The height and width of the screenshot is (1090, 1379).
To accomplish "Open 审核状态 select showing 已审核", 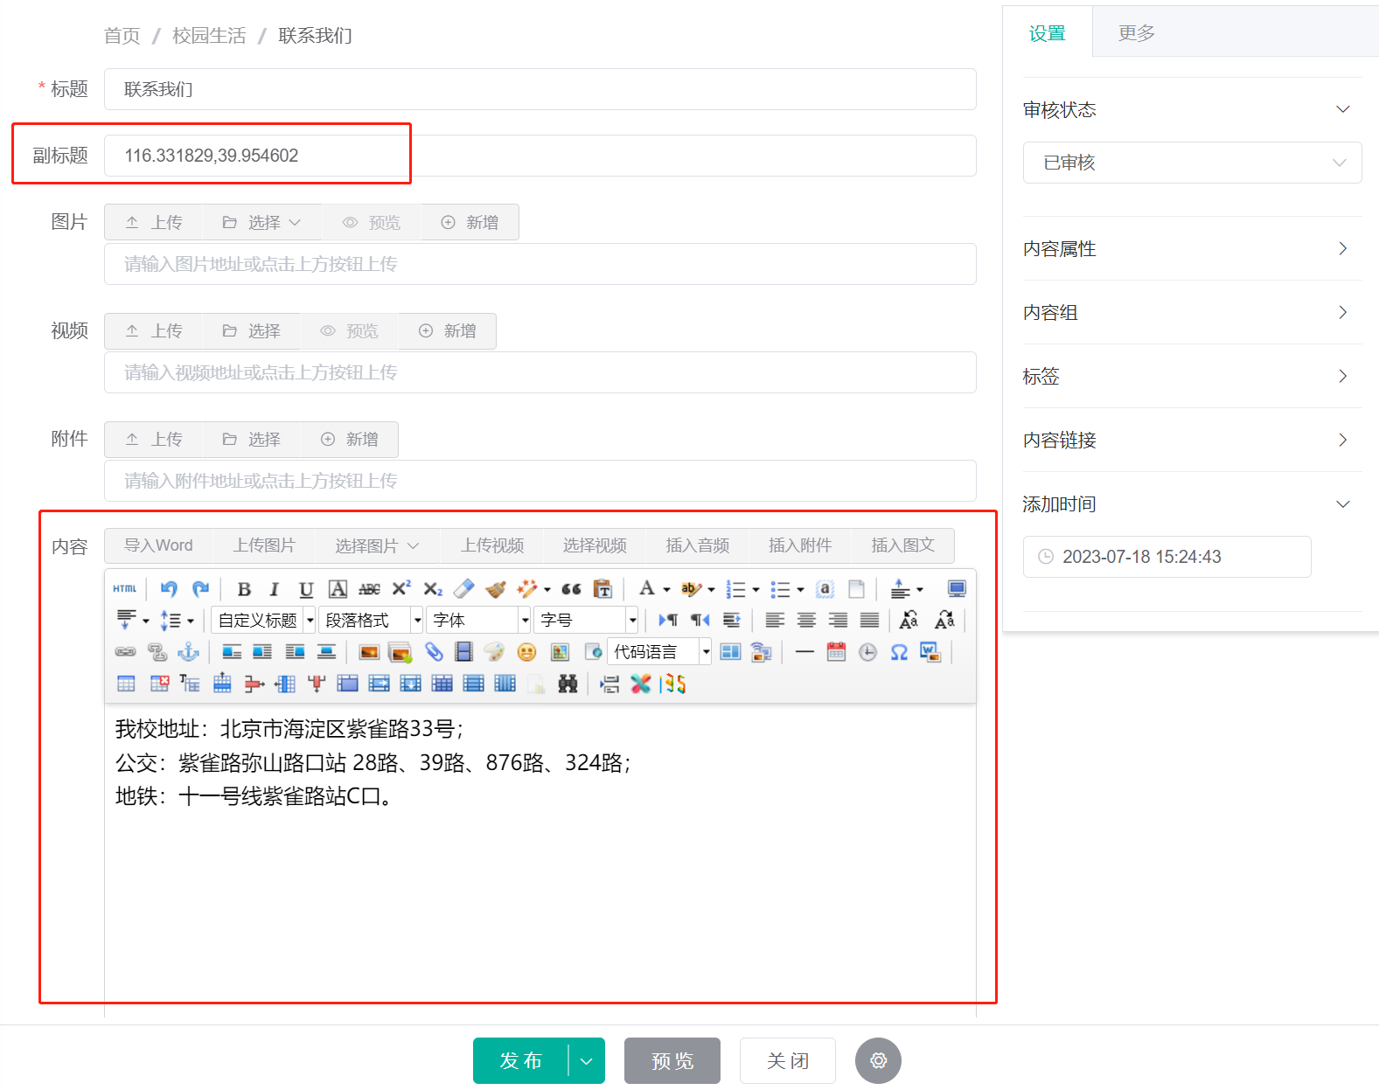I will [x=1193, y=163].
